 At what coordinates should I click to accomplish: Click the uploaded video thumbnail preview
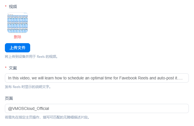[x=18, y=23]
